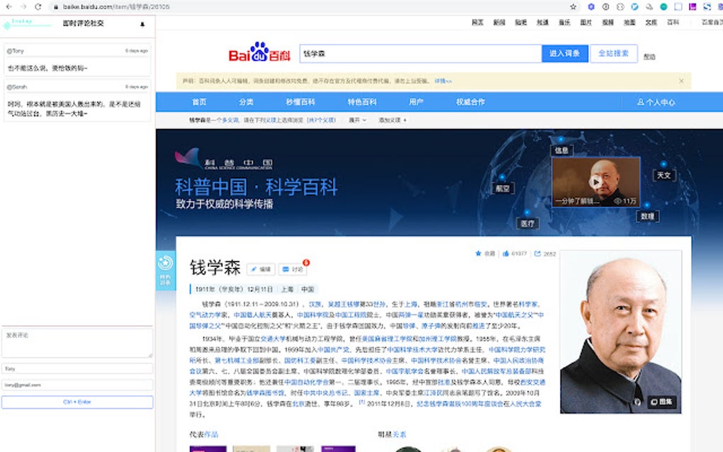This screenshot has width=723, height=452.
Task: Click the share icon beside 2652
Action: pyautogui.click(x=537, y=254)
